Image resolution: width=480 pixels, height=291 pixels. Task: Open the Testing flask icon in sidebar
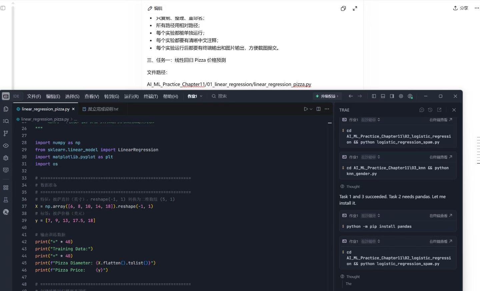click(x=6, y=200)
